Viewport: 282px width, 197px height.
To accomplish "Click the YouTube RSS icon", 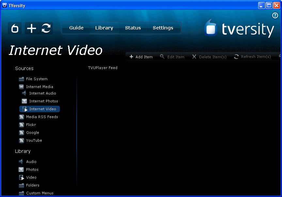I will click(x=22, y=140).
